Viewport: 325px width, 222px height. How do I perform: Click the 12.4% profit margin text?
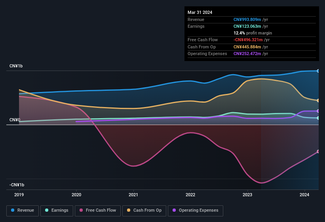tap(253, 33)
